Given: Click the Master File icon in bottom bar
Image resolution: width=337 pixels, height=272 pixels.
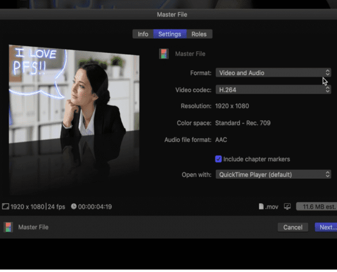Looking at the screenshot, I should click(x=8, y=227).
